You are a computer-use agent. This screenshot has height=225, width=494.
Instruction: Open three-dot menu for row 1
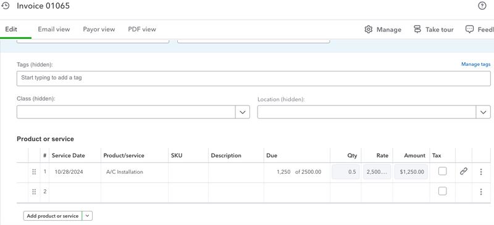[481, 172]
